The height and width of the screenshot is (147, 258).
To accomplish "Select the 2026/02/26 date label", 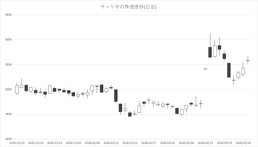I will (243, 143).
